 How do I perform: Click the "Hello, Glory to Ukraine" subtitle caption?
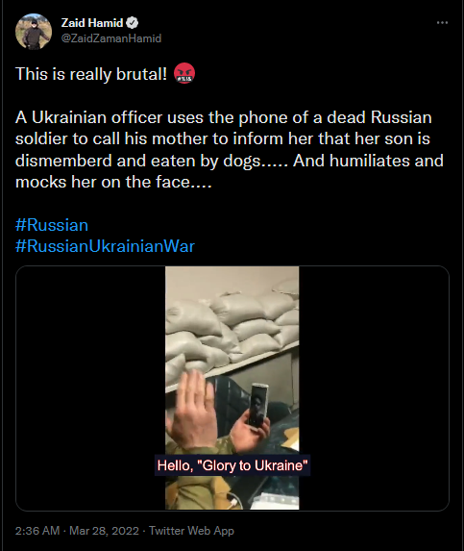pyautogui.click(x=232, y=465)
